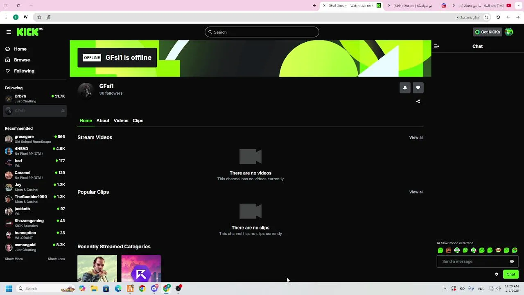Image resolution: width=524 pixels, height=295 pixels.
Task: Open Browse in sidebar
Action: click(17, 60)
